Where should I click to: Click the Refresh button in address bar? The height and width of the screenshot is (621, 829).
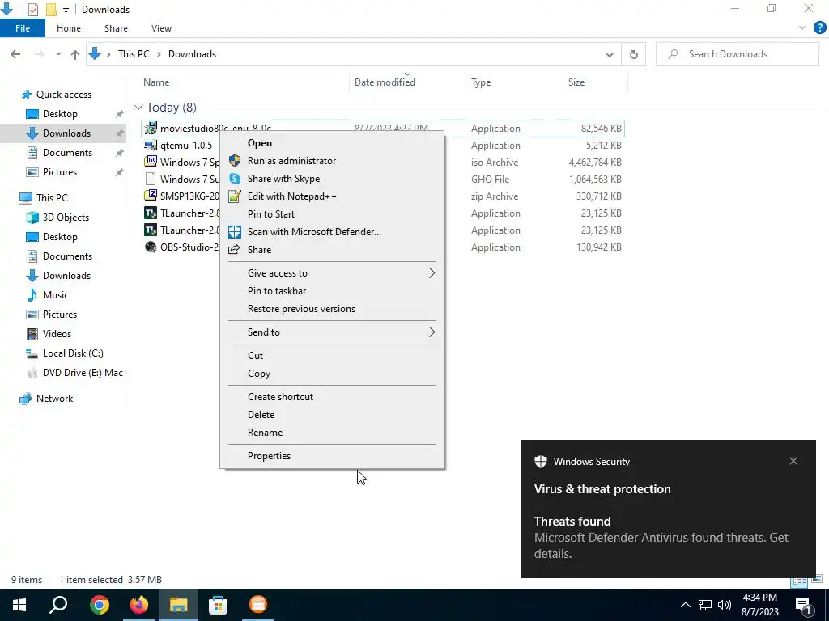pos(633,54)
